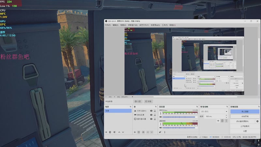Open source properties gear in the Sources dock

pos(143,132)
